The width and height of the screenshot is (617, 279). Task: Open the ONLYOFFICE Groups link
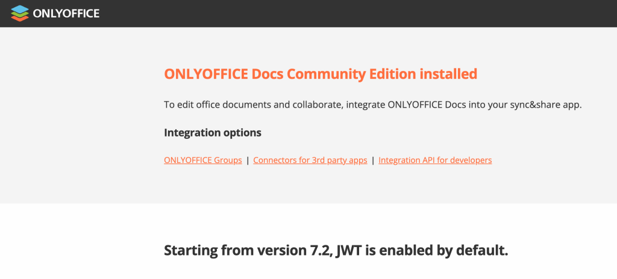click(202, 160)
